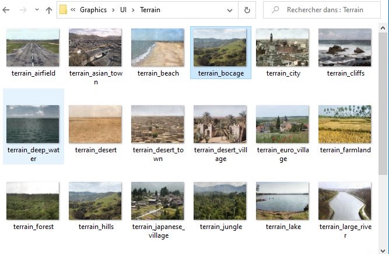This screenshot has width=389, height=254.
Task: Click the file name text terrain_desert_village
Action: [x=220, y=155]
